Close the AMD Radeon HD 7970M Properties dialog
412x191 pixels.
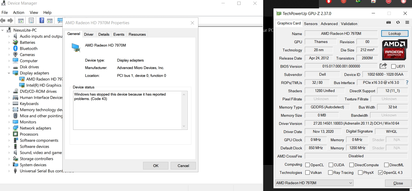[192, 23]
